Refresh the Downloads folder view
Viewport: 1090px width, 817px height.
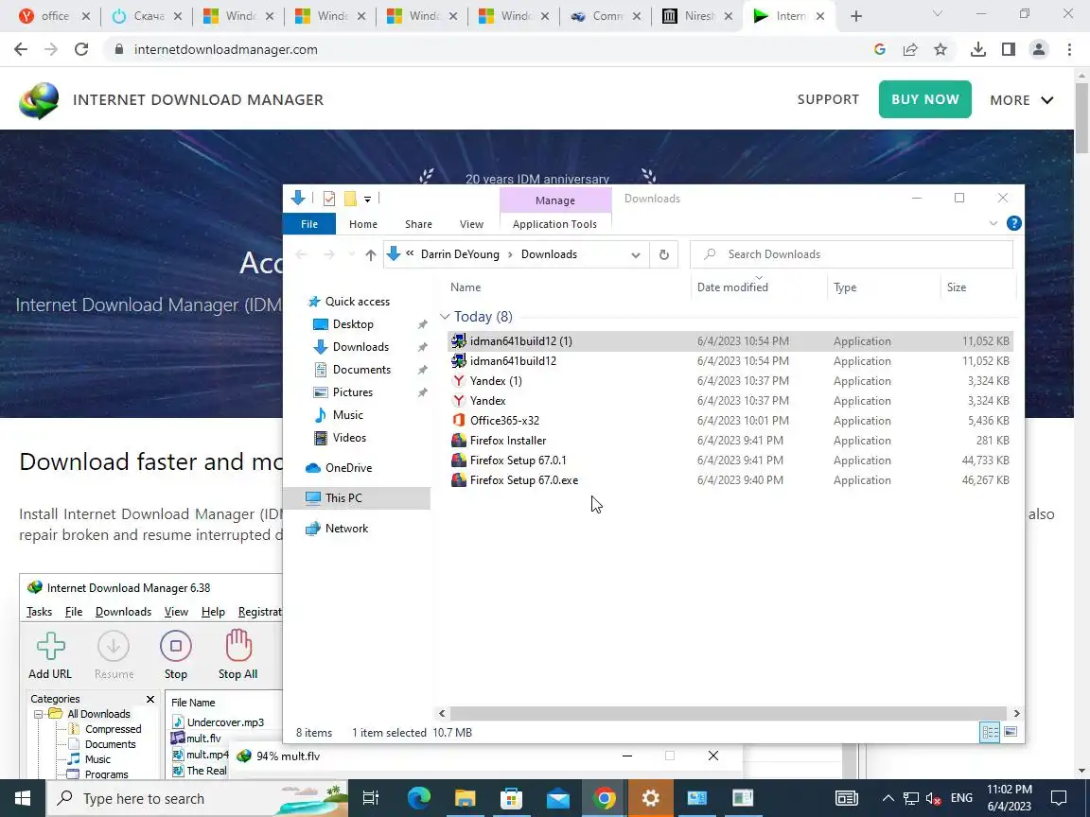664,255
